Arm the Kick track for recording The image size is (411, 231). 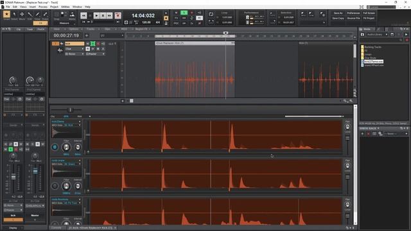(x=98, y=44)
